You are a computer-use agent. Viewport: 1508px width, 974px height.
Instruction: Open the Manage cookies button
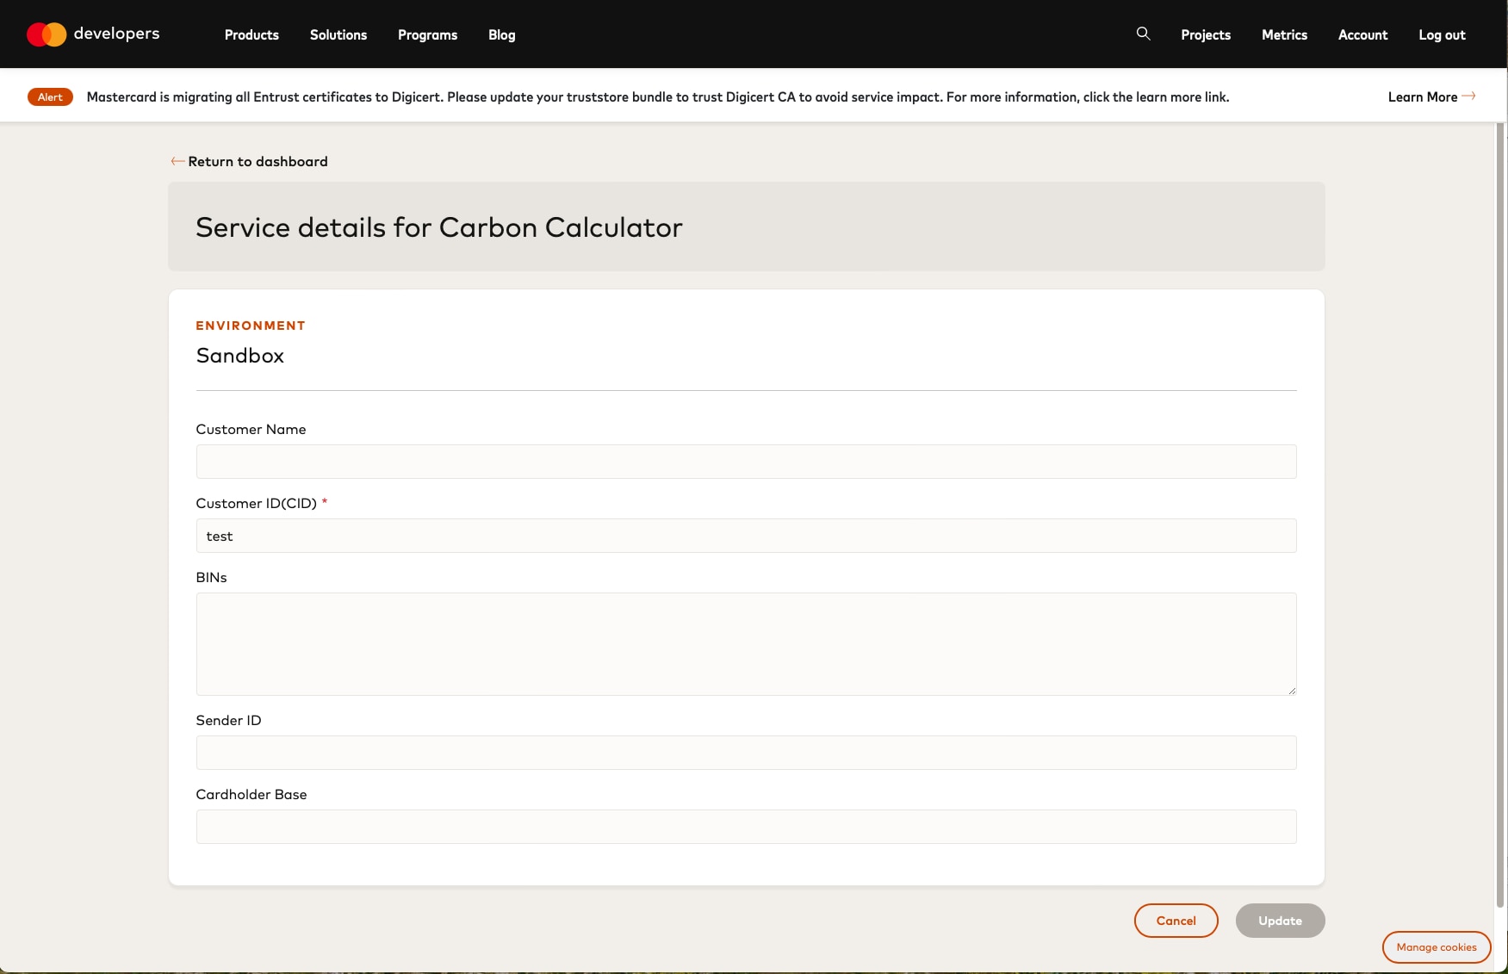coord(1436,947)
